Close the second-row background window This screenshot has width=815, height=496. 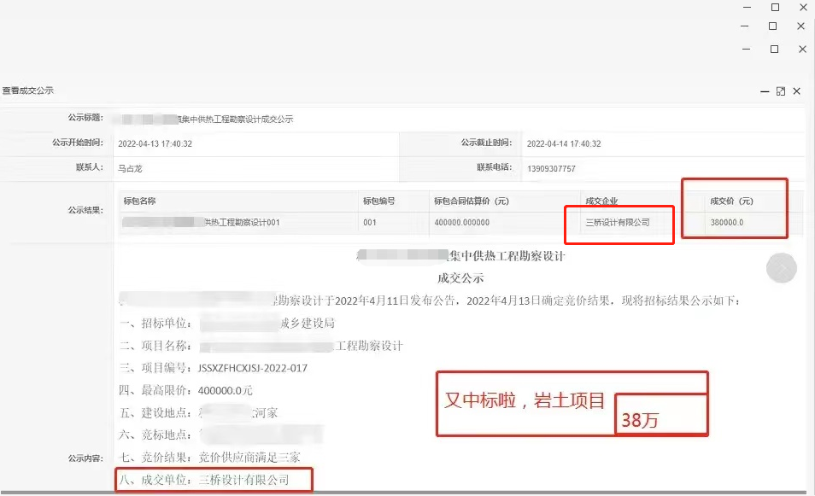pyautogui.click(x=800, y=26)
